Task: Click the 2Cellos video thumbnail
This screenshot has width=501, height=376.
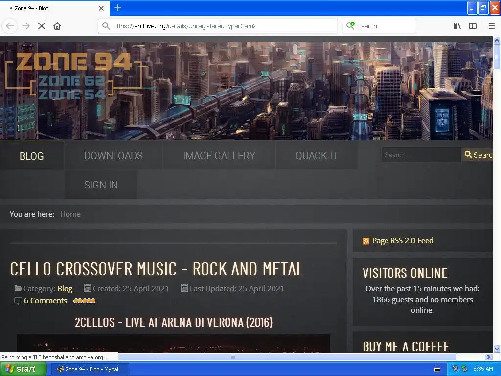Action: [x=173, y=344]
